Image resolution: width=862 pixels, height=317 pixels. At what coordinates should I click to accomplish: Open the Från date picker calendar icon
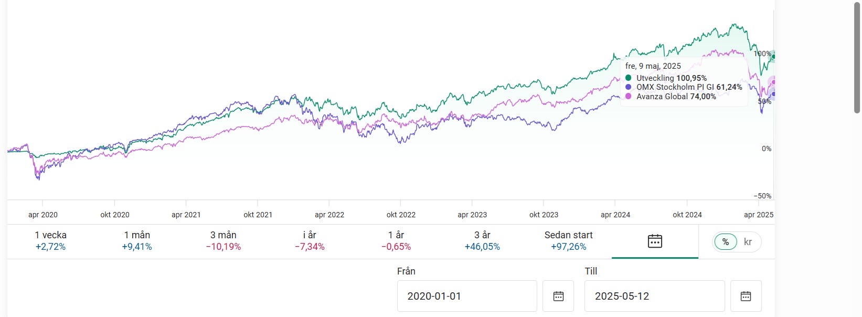(x=558, y=297)
